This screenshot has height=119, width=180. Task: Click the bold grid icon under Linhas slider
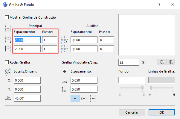(174, 95)
